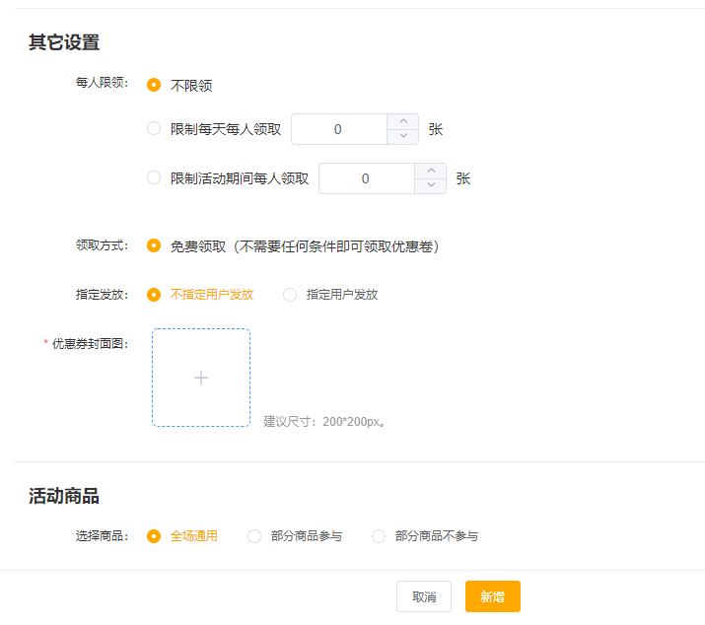The height and width of the screenshot is (625, 705).
Task: Choose 部分商品不参与 for product selection
Action: click(379, 536)
